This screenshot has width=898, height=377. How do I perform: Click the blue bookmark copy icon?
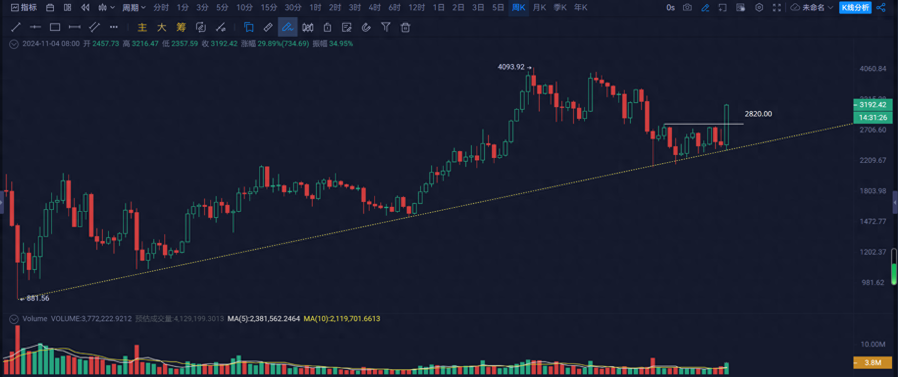coord(249,27)
